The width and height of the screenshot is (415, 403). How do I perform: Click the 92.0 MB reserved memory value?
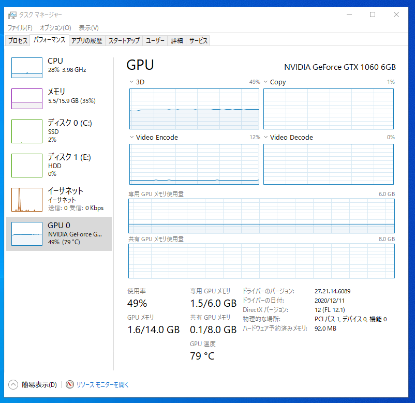325,329
